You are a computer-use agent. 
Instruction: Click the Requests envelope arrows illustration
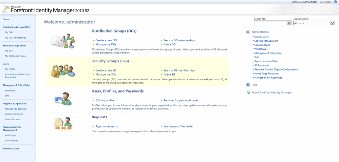pos(63,124)
